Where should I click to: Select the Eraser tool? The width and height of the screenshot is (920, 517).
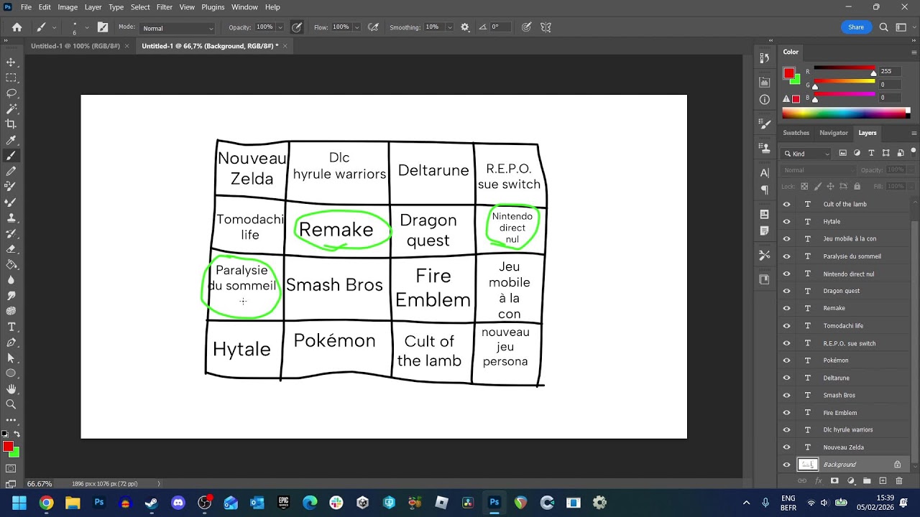[11, 248]
